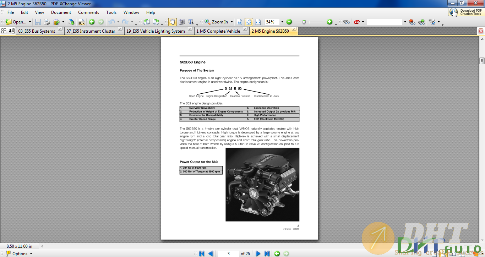The height and width of the screenshot is (257, 485).
Task: Switch to 03_E65 Bus Systems tab
Action: tap(37, 31)
